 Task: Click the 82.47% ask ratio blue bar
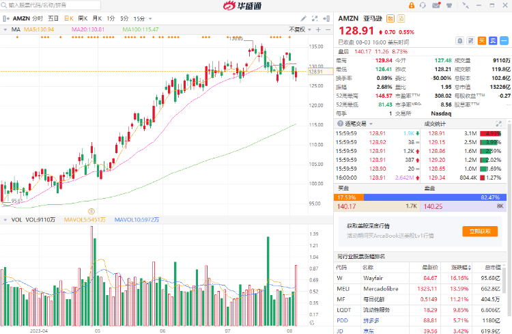(x=435, y=197)
